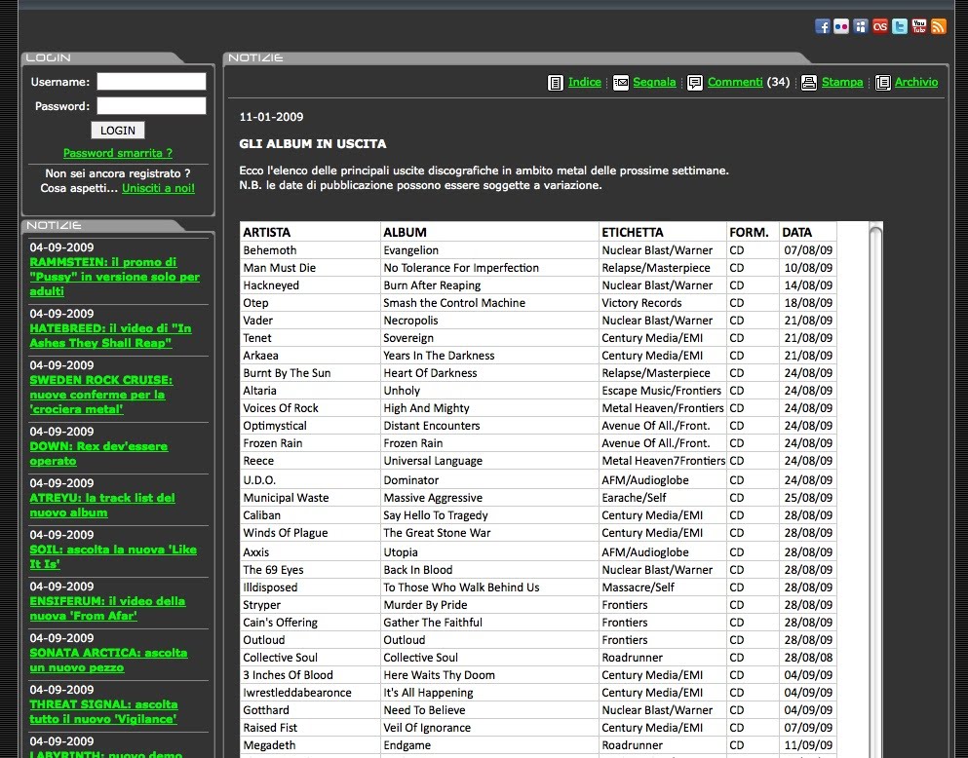The width and height of the screenshot is (968, 758).
Task: Open the Stampa print link
Action: point(842,82)
